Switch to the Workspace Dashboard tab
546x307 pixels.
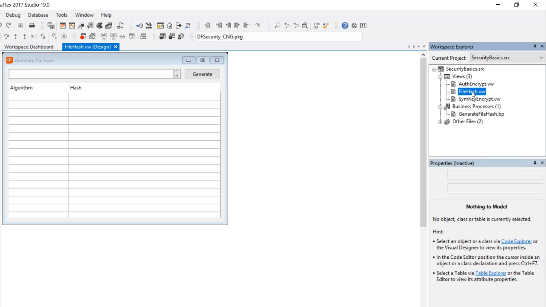[x=29, y=47]
